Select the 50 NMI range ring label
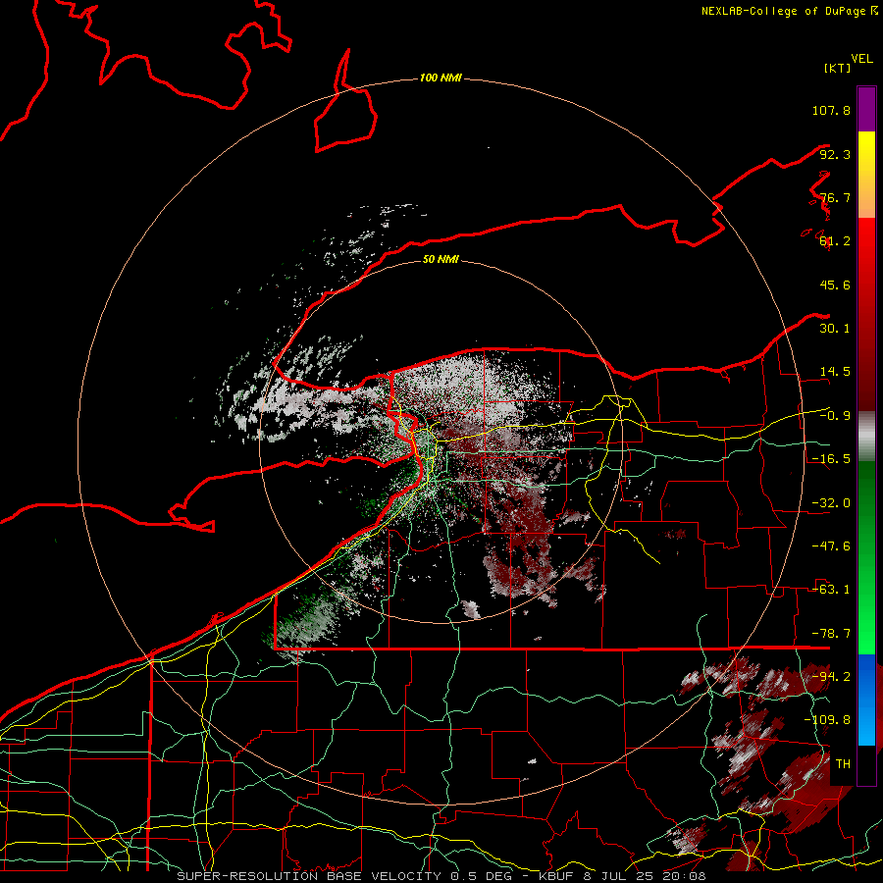The height and width of the screenshot is (883, 883). click(441, 259)
